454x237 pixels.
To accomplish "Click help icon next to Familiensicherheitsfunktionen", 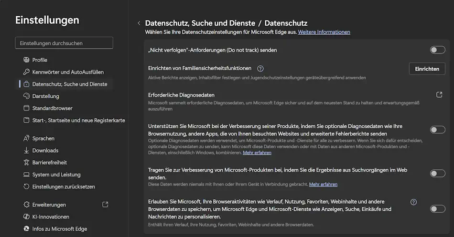I will pos(260,69).
